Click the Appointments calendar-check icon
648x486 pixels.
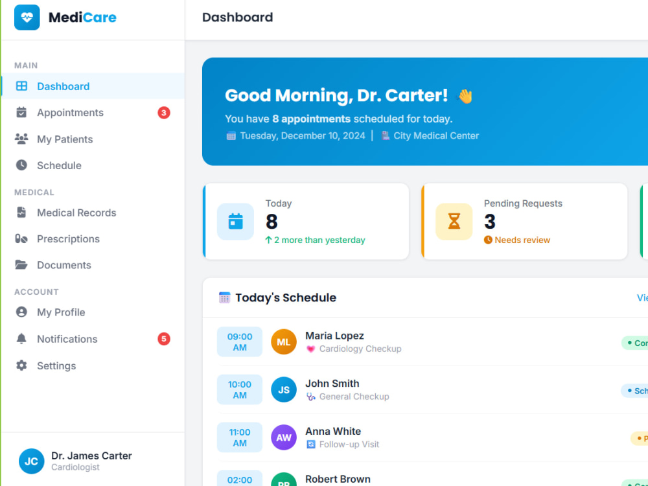click(21, 112)
